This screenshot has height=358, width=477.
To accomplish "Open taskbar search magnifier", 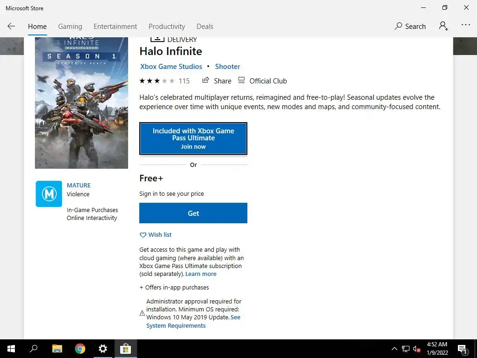I will click(34, 349).
